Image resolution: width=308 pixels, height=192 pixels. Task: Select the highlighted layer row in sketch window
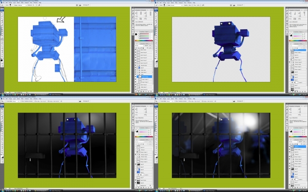(144, 77)
